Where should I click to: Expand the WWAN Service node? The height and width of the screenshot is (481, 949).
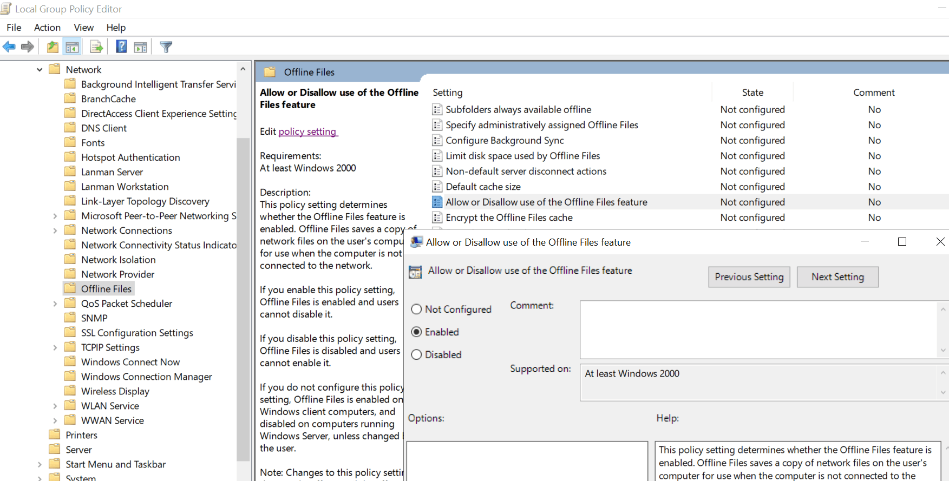click(x=55, y=420)
